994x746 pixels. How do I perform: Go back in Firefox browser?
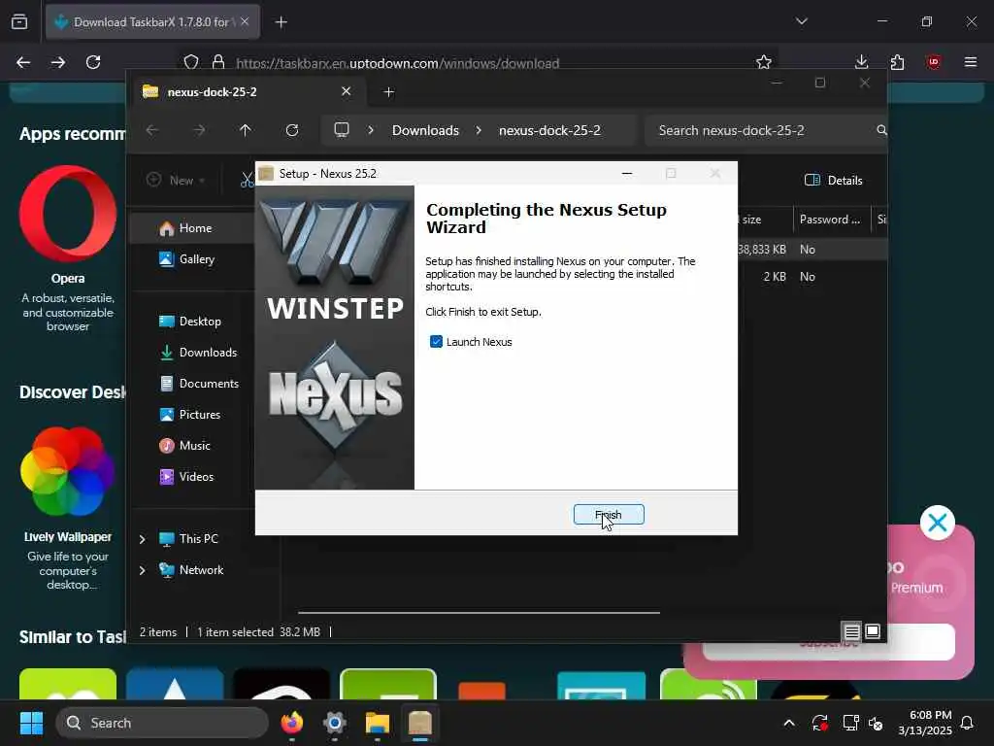(x=23, y=62)
